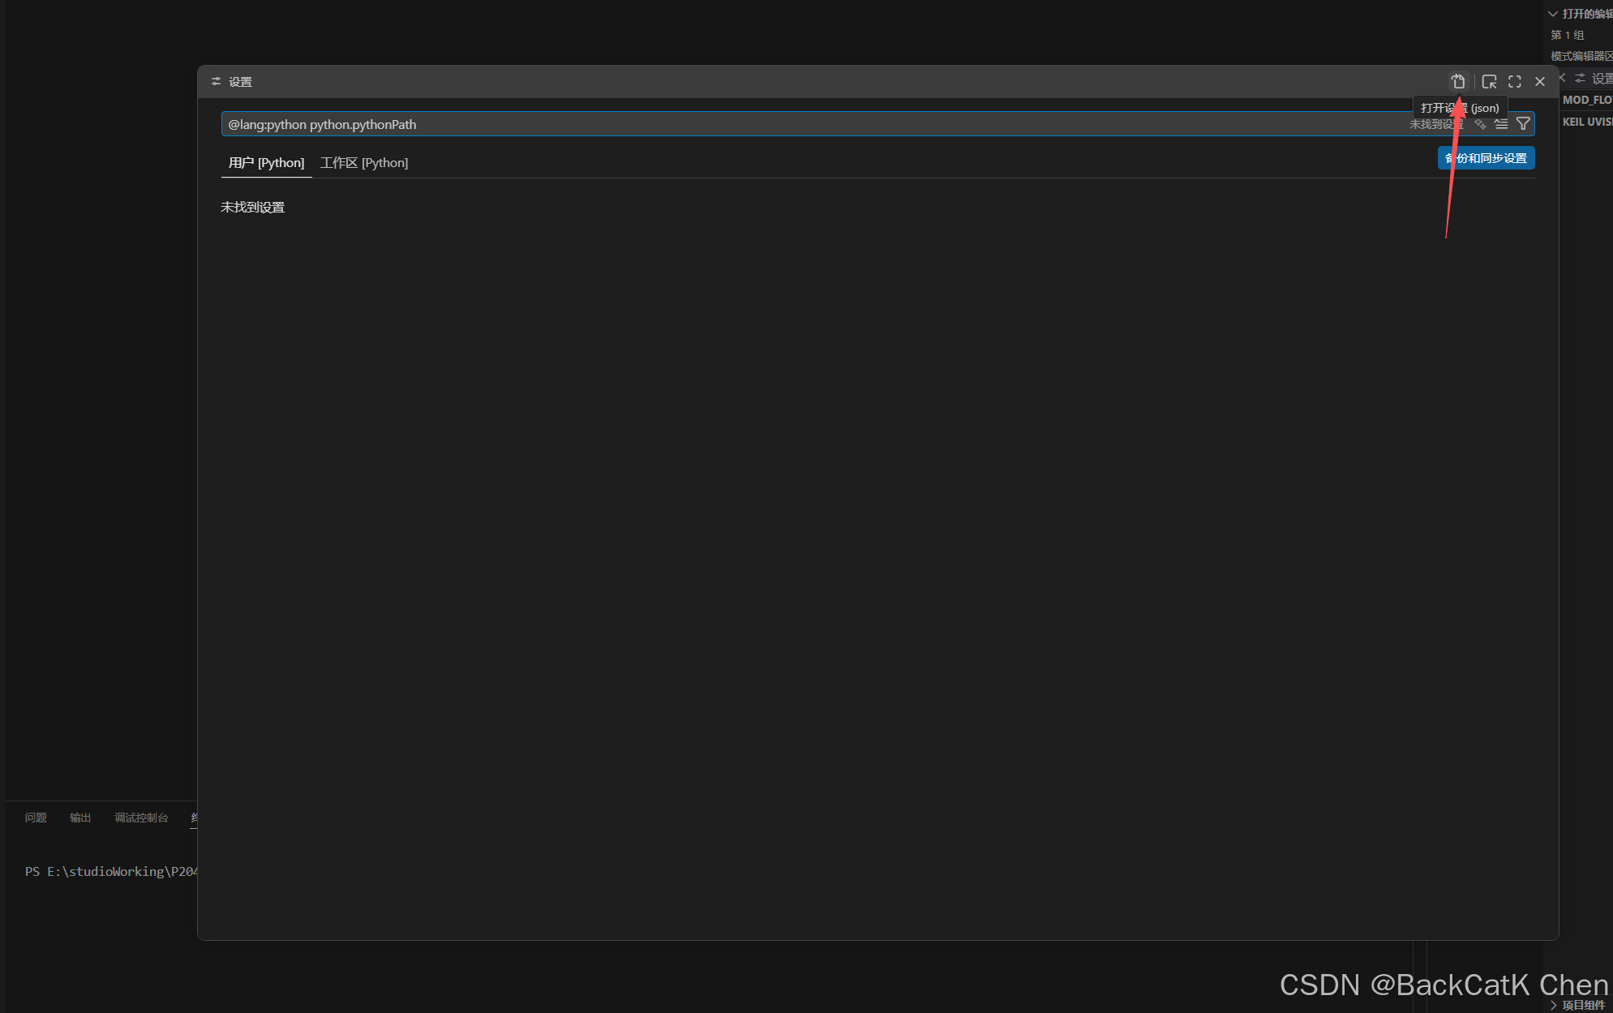Open the 问题 panel tab
The height and width of the screenshot is (1013, 1613).
pos(36,818)
